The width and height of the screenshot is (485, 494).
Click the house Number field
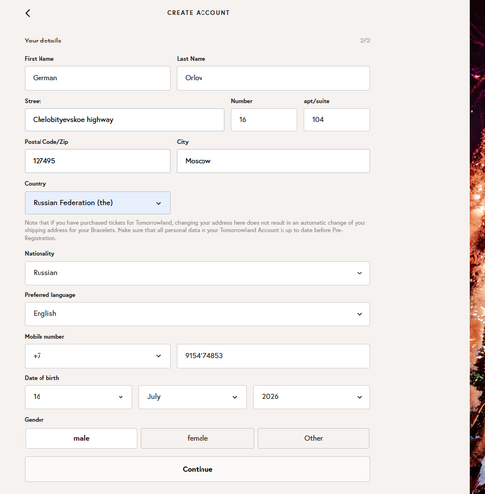pos(264,120)
